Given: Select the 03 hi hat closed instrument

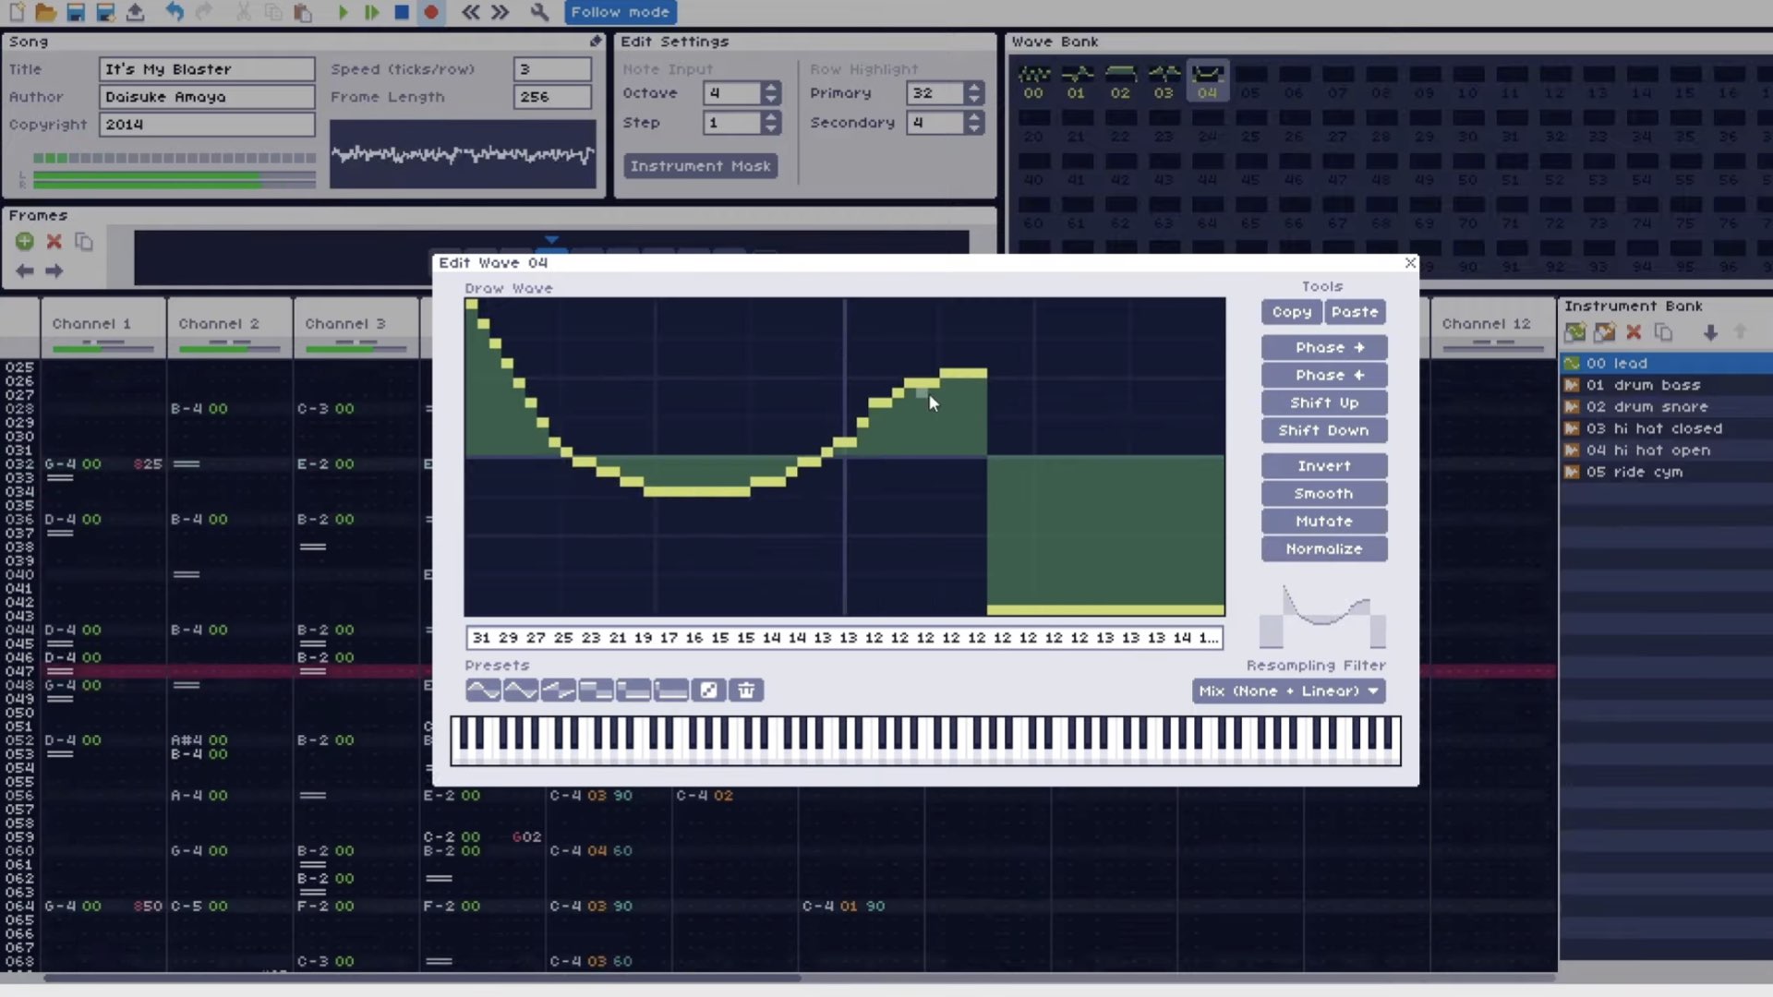Looking at the screenshot, I should tap(1653, 428).
